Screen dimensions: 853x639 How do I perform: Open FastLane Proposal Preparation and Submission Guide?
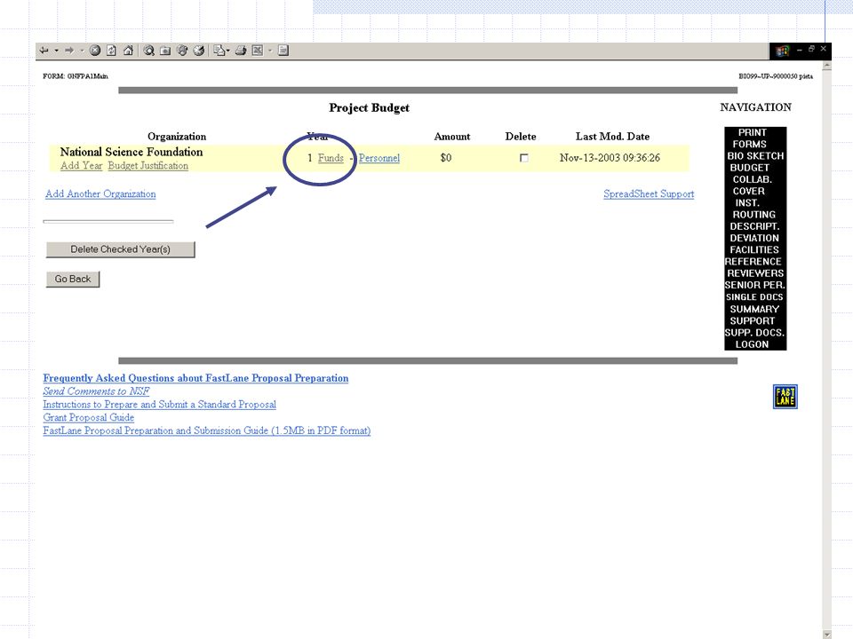pyautogui.click(x=207, y=430)
